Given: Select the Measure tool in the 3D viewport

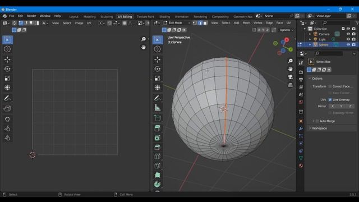Looking at the screenshot, I should [157, 107].
